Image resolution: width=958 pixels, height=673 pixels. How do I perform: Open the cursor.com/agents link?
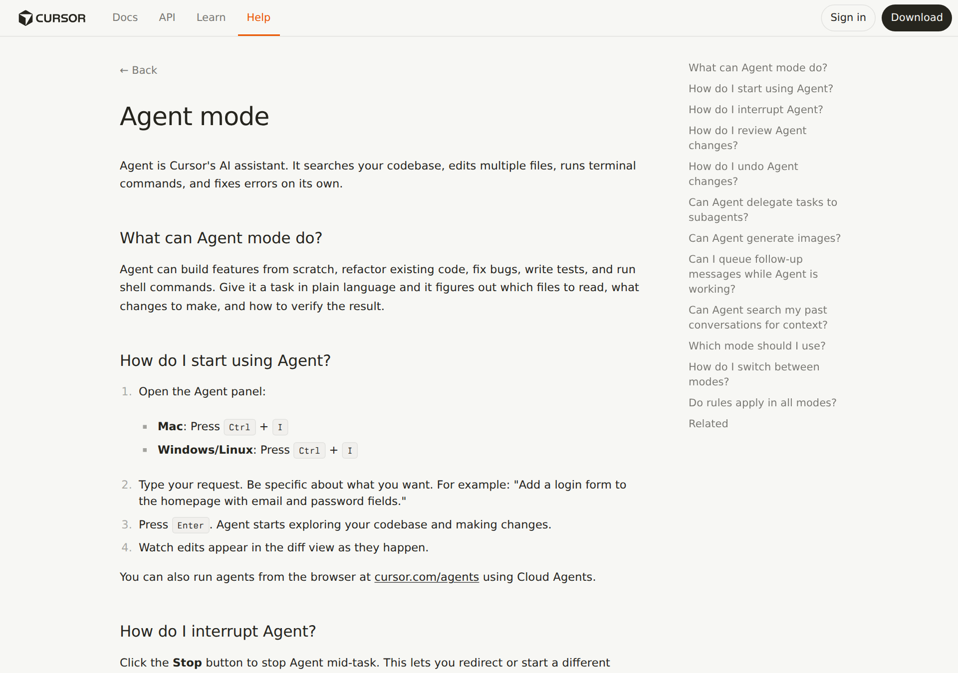(427, 577)
